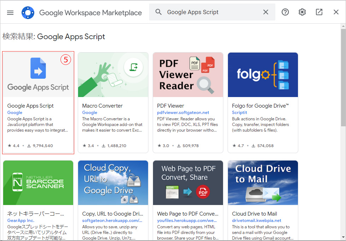Open the Scriptit developer link
This screenshot has width=346, height=241.
point(239,113)
